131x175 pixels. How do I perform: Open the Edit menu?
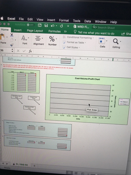30,19
